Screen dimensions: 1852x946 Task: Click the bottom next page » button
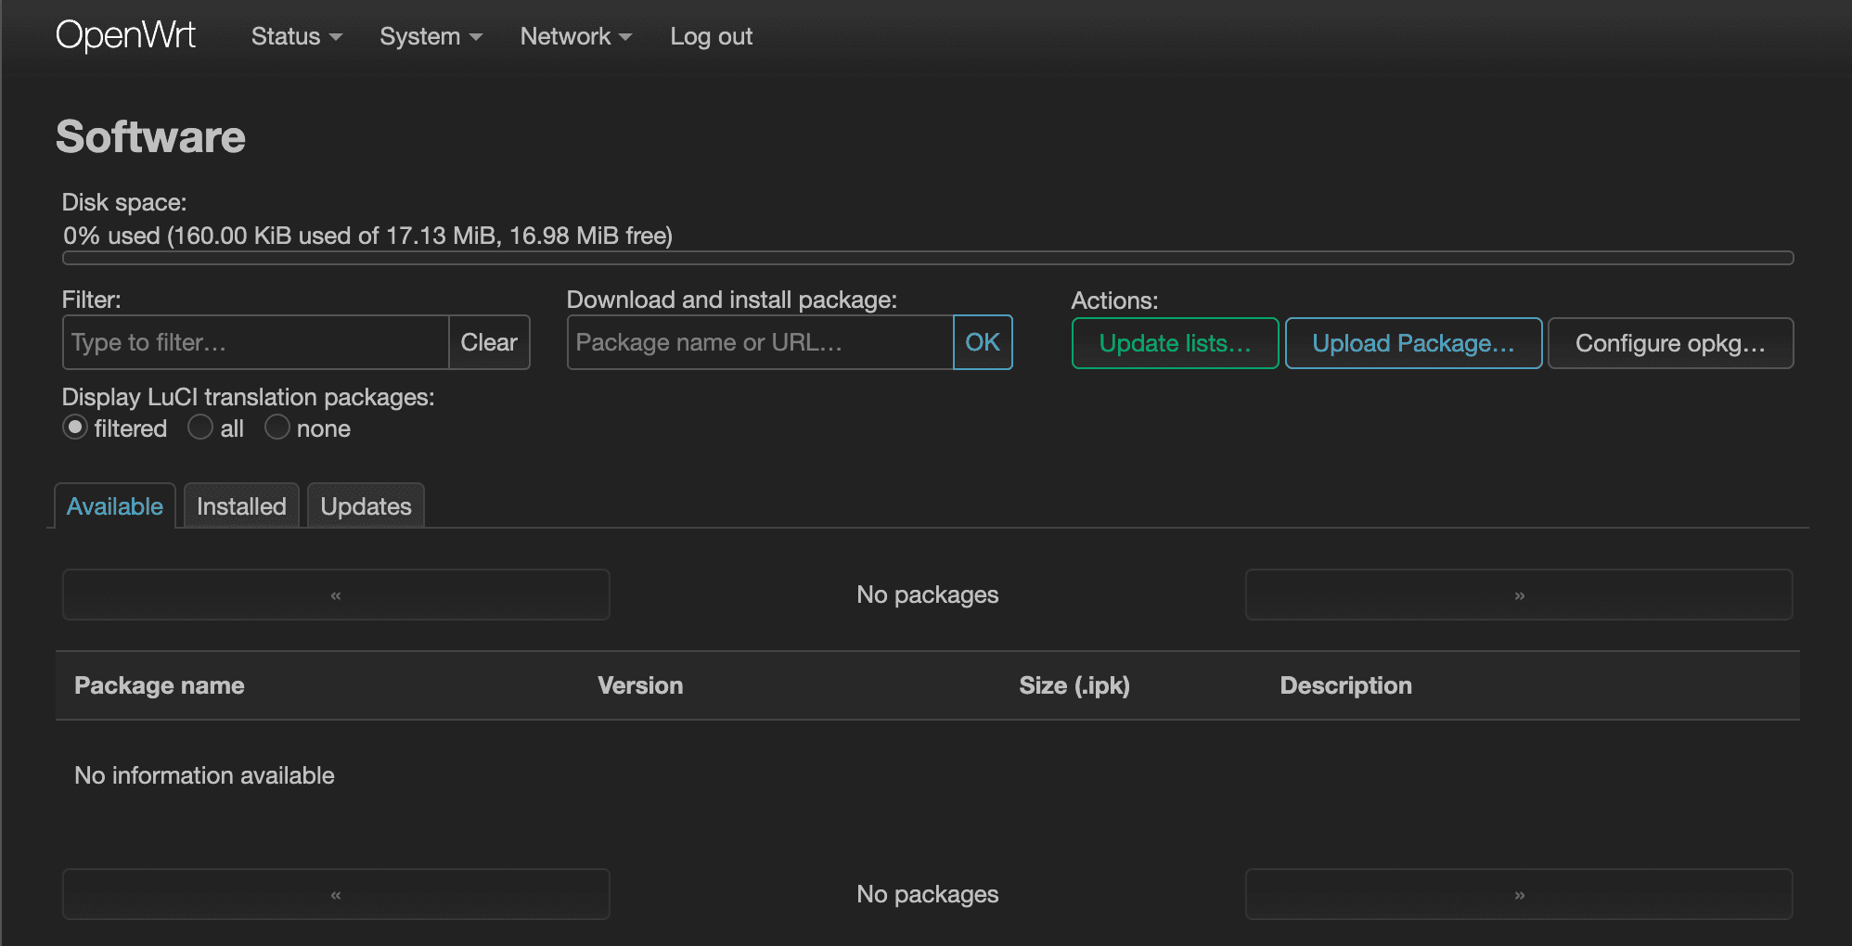point(1519,894)
